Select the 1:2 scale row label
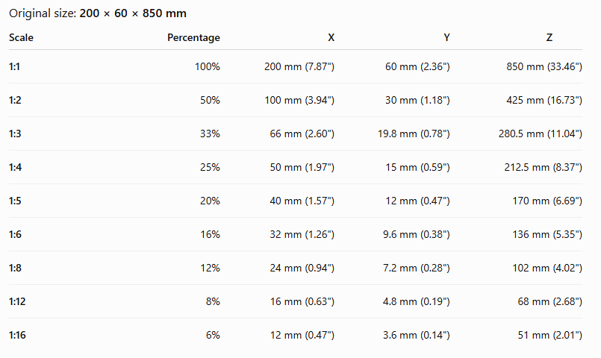The width and height of the screenshot is (601, 358). [x=15, y=101]
